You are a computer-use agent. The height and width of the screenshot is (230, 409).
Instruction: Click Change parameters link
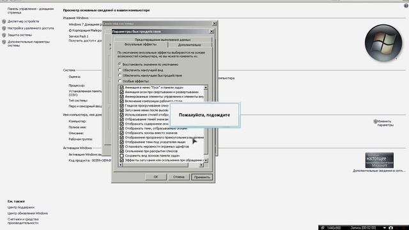pyautogui.click(x=385, y=123)
